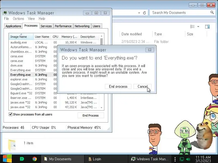Switch to Windows Task Manager taskbar item

[150, 159]
